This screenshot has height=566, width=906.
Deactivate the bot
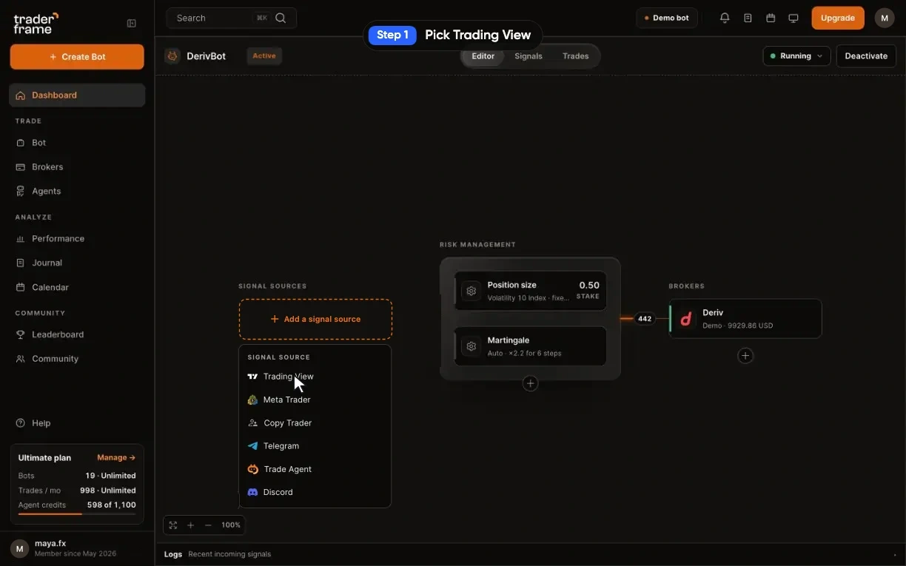click(866, 55)
